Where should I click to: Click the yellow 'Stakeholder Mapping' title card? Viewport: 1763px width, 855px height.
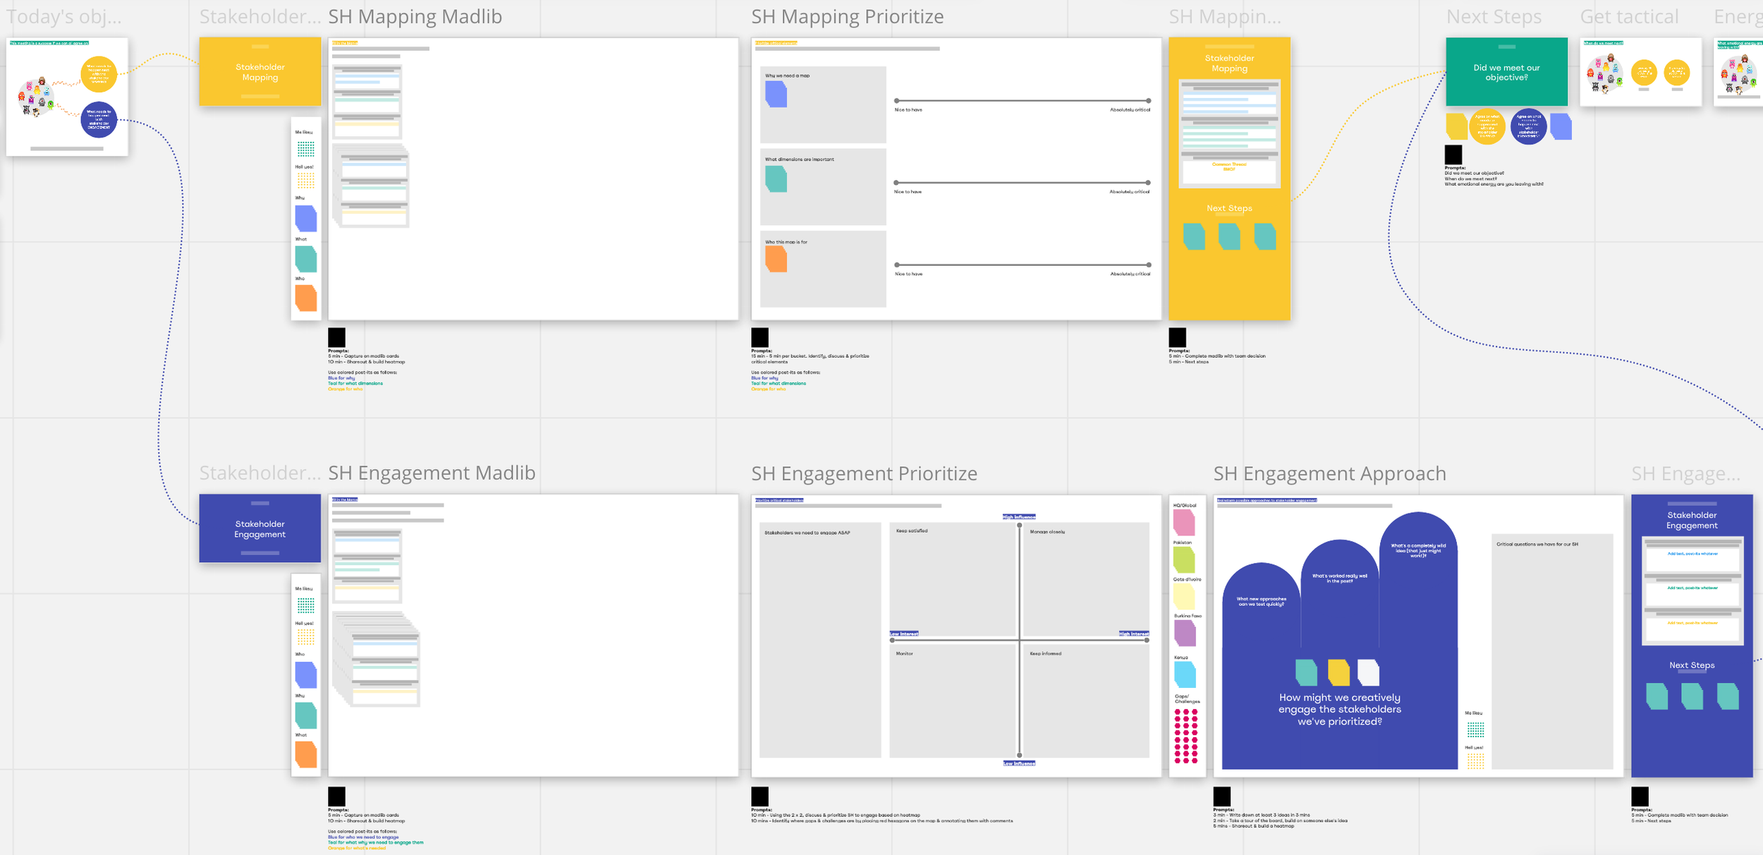(260, 71)
